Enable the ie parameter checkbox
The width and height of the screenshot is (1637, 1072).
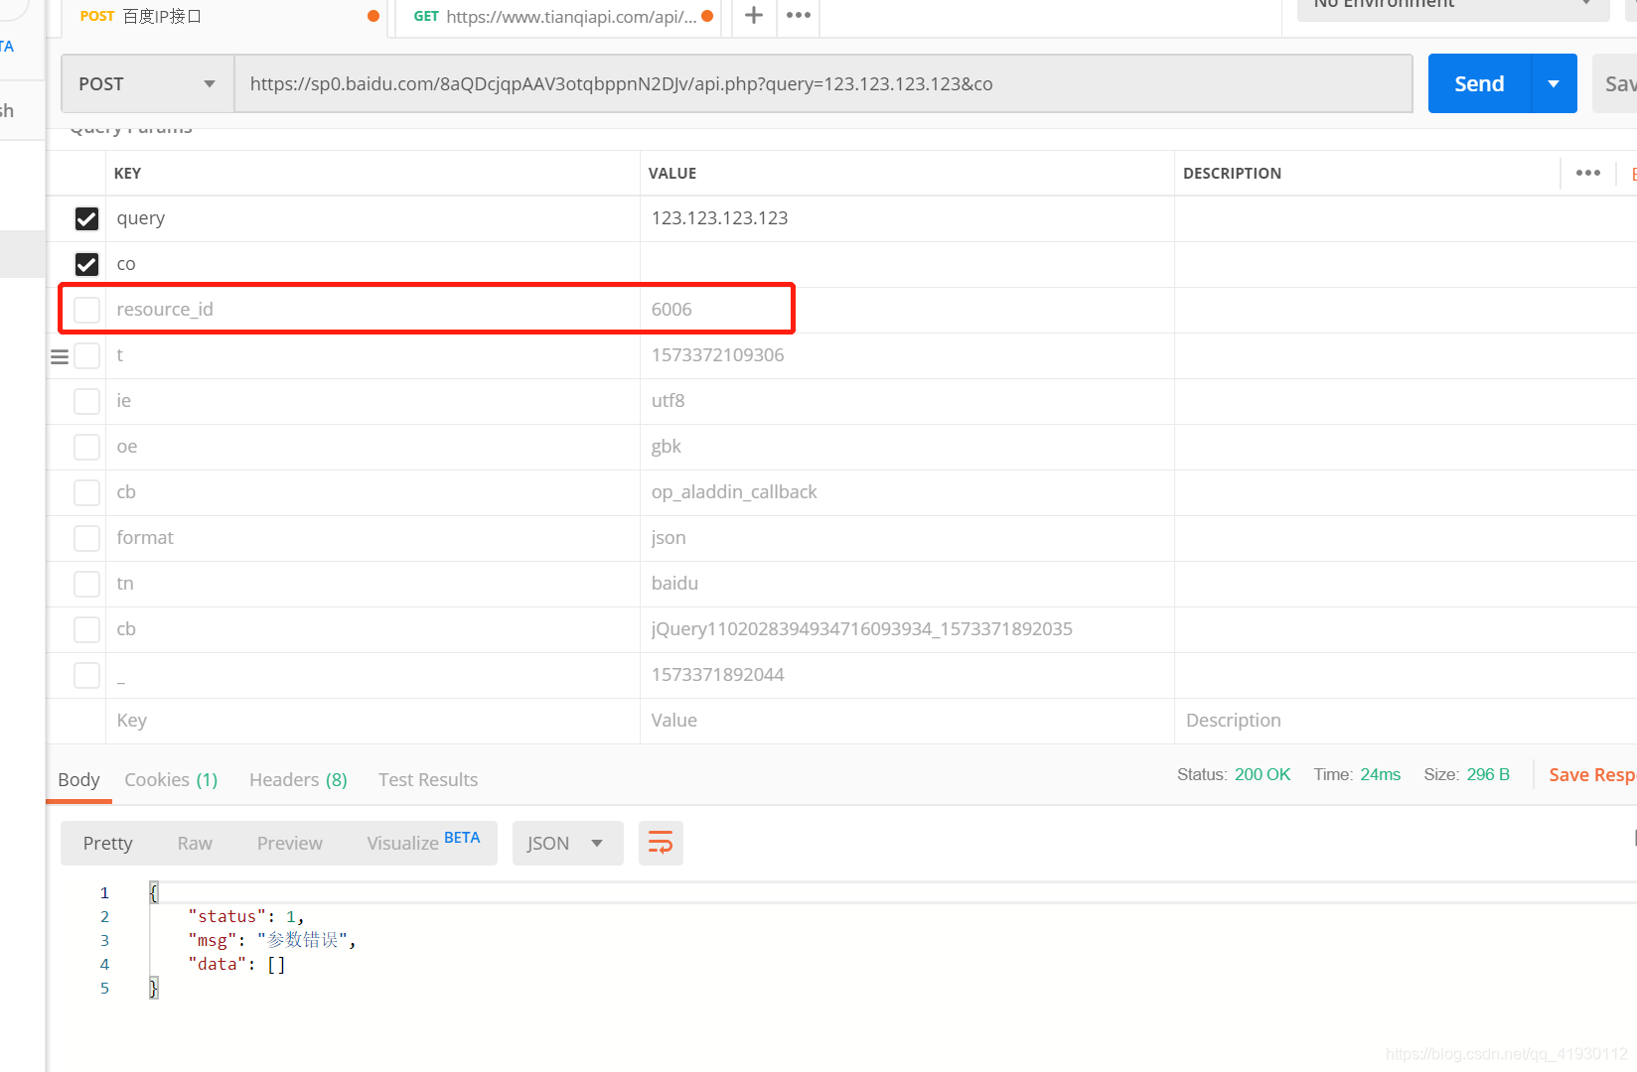[86, 401]
